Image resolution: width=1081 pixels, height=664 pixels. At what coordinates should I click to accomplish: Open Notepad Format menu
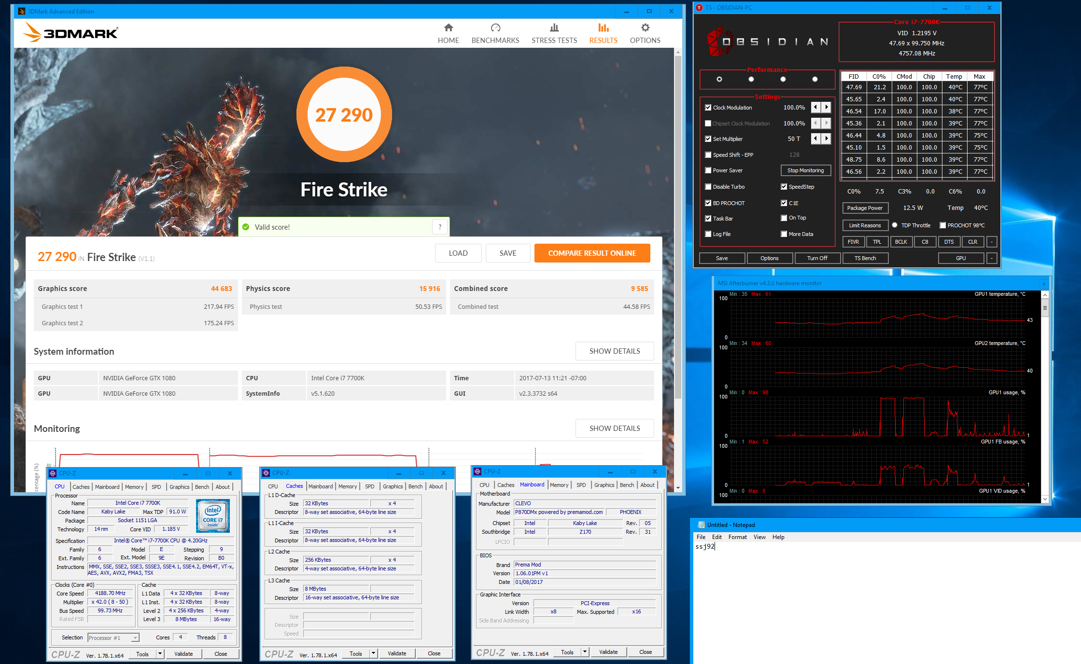[x=737, y=537]
